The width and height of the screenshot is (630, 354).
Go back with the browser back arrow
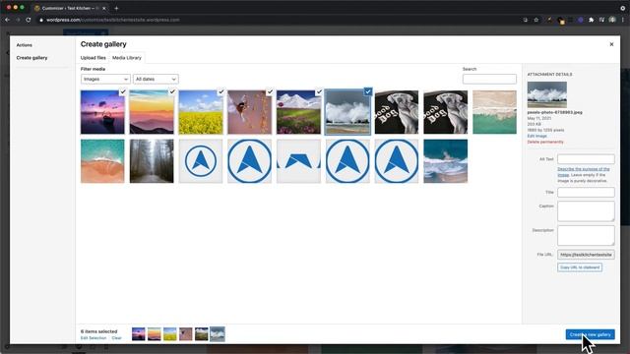7,20
